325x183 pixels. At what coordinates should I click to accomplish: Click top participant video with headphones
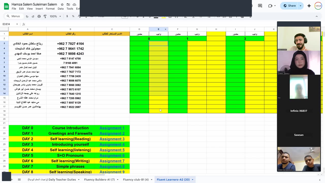coord(299,39)
